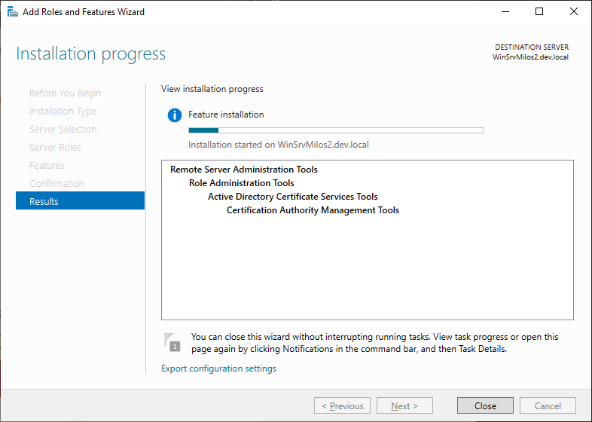
Task: Click Active Directory Certificate Services Tools
Action: (x=292, y=197)
